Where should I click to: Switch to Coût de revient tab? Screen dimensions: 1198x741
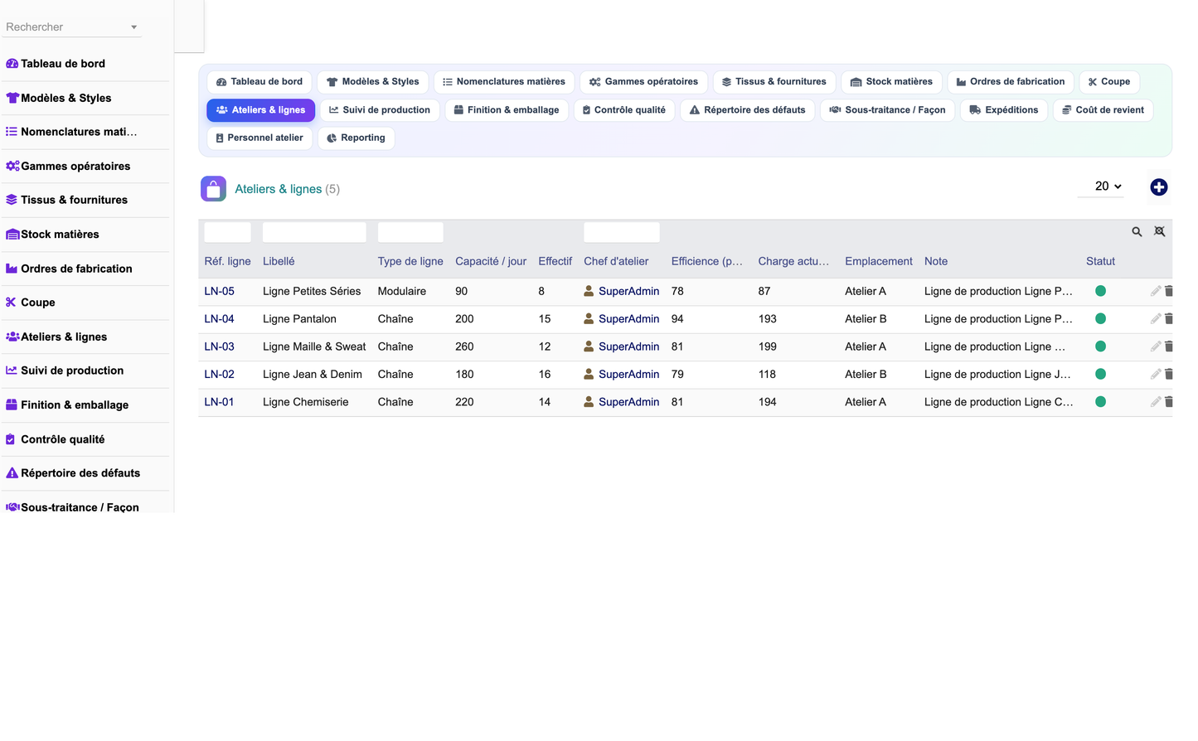coord(1103,110)
